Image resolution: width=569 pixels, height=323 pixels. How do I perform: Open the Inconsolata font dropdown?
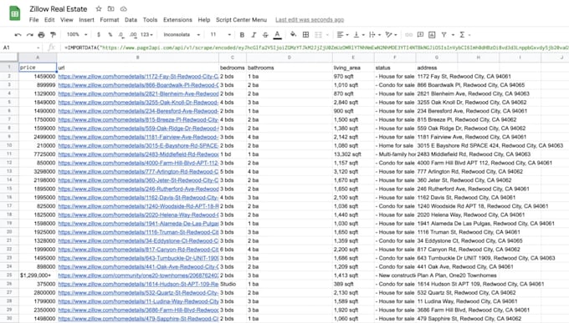pyautogui.click(x=182, y=35)
